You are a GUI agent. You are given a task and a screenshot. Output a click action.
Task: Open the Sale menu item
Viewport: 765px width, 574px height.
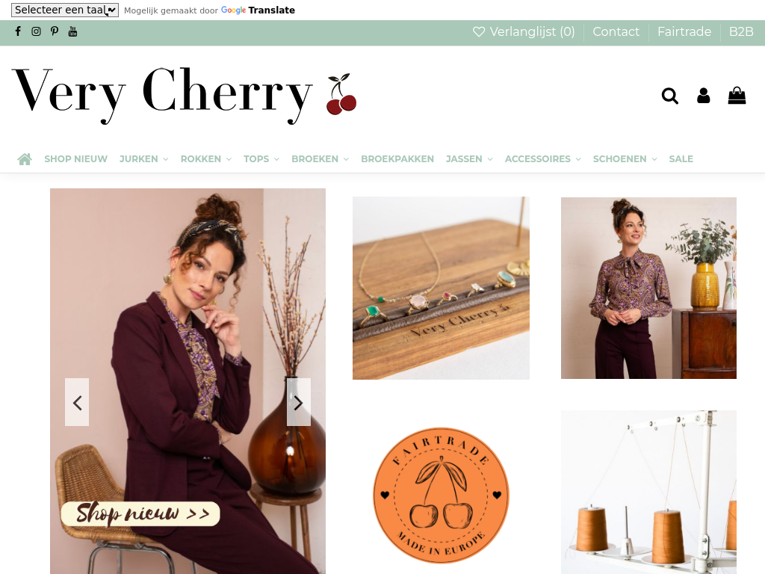click(x=681, y=159)
